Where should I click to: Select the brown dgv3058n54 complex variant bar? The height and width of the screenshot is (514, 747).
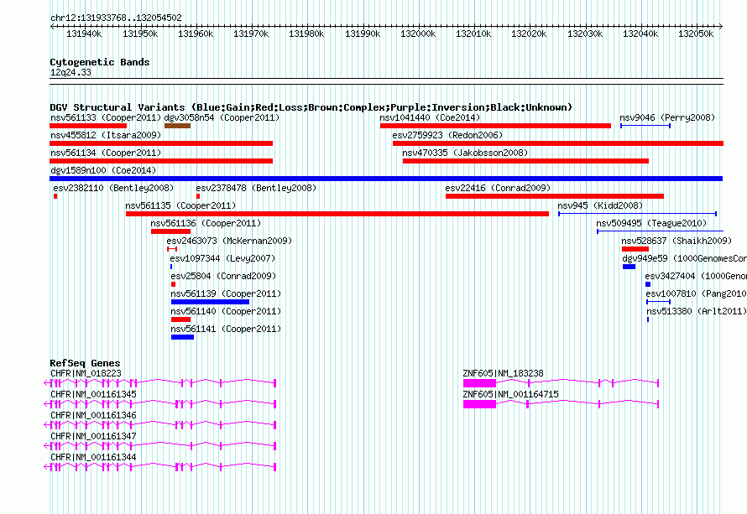(177, 126)
